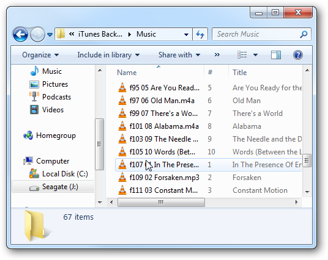Image resolution: width=328 pixels, height=260 pixels.
Task: Click the refresh icon beside address bar
Action: [x=200, y=34]
